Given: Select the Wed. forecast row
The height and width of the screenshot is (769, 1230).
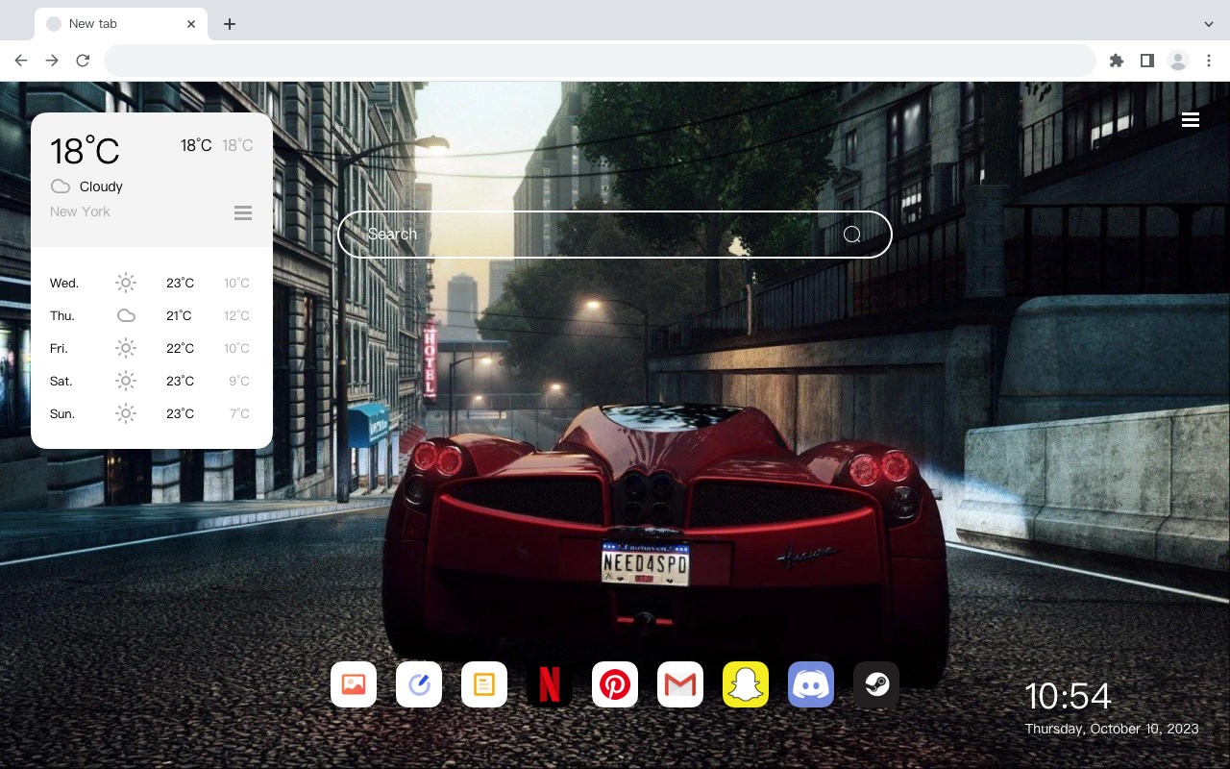Looking at the screenshot, I should pyautogui.click(x=152, y=283).
